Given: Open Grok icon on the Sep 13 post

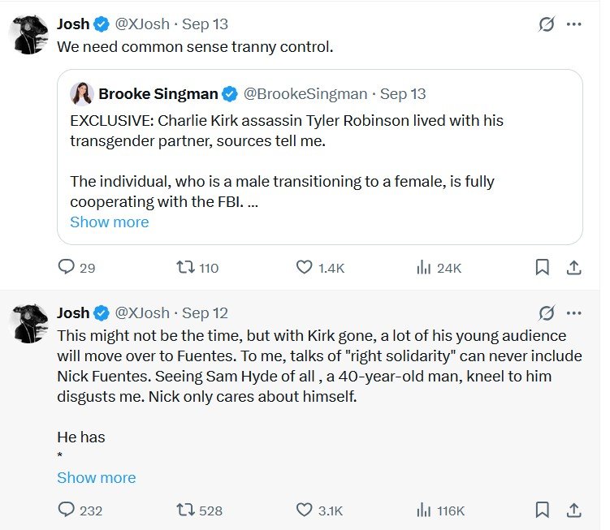Looking at the screenshot, I should [x=547, y=24].
